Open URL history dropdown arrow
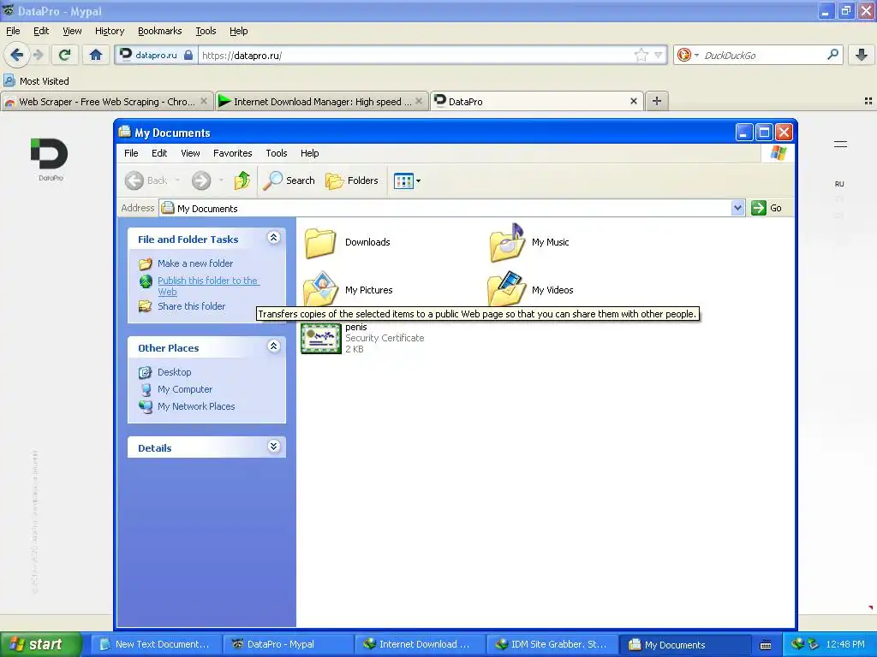The image size is (877, 657). point(659,55)
